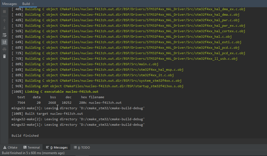Viewport: 267px width, 156px height.
Task: Click the mingw32-make[2] Leaving directory line
Action: [78, 119]
